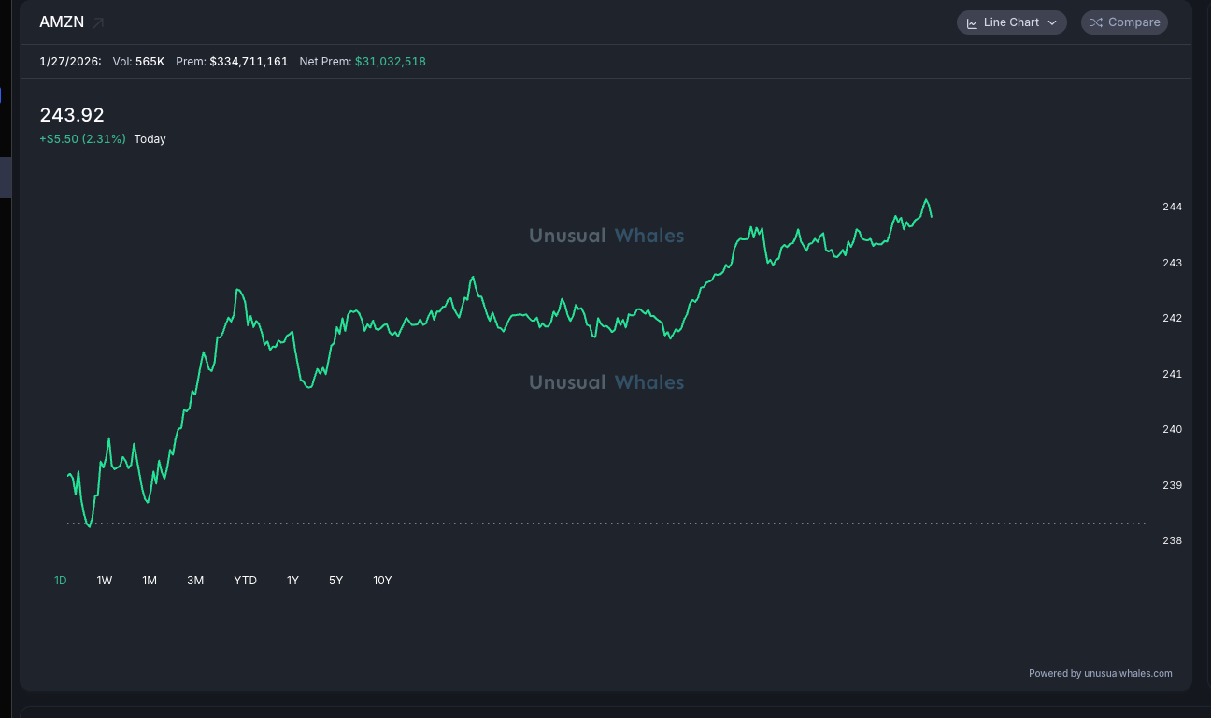1211x718 pixels.
Task: Click the current price 243.92
Action: point(72,115)
